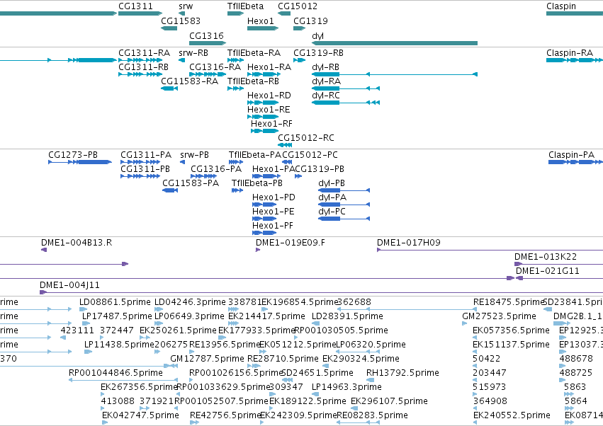
Task: Click the CG11583-RA transcript label
Action: pyautogui.click(x=189, y=81)
